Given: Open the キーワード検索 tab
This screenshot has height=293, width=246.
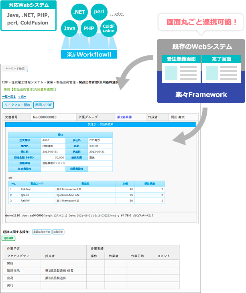Looking at the screenshot, I should click(x=15, y=69).
